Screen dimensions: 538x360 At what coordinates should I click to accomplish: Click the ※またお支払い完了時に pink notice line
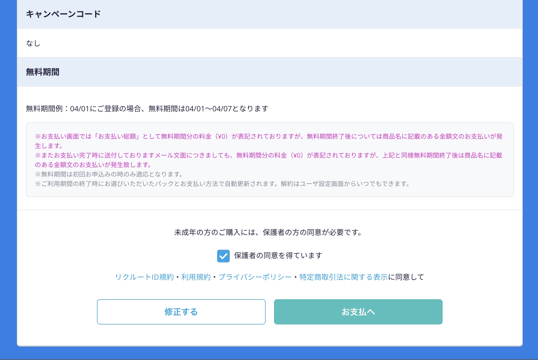268,160
